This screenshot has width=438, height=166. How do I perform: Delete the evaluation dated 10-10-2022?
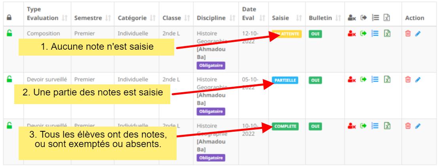408,126
